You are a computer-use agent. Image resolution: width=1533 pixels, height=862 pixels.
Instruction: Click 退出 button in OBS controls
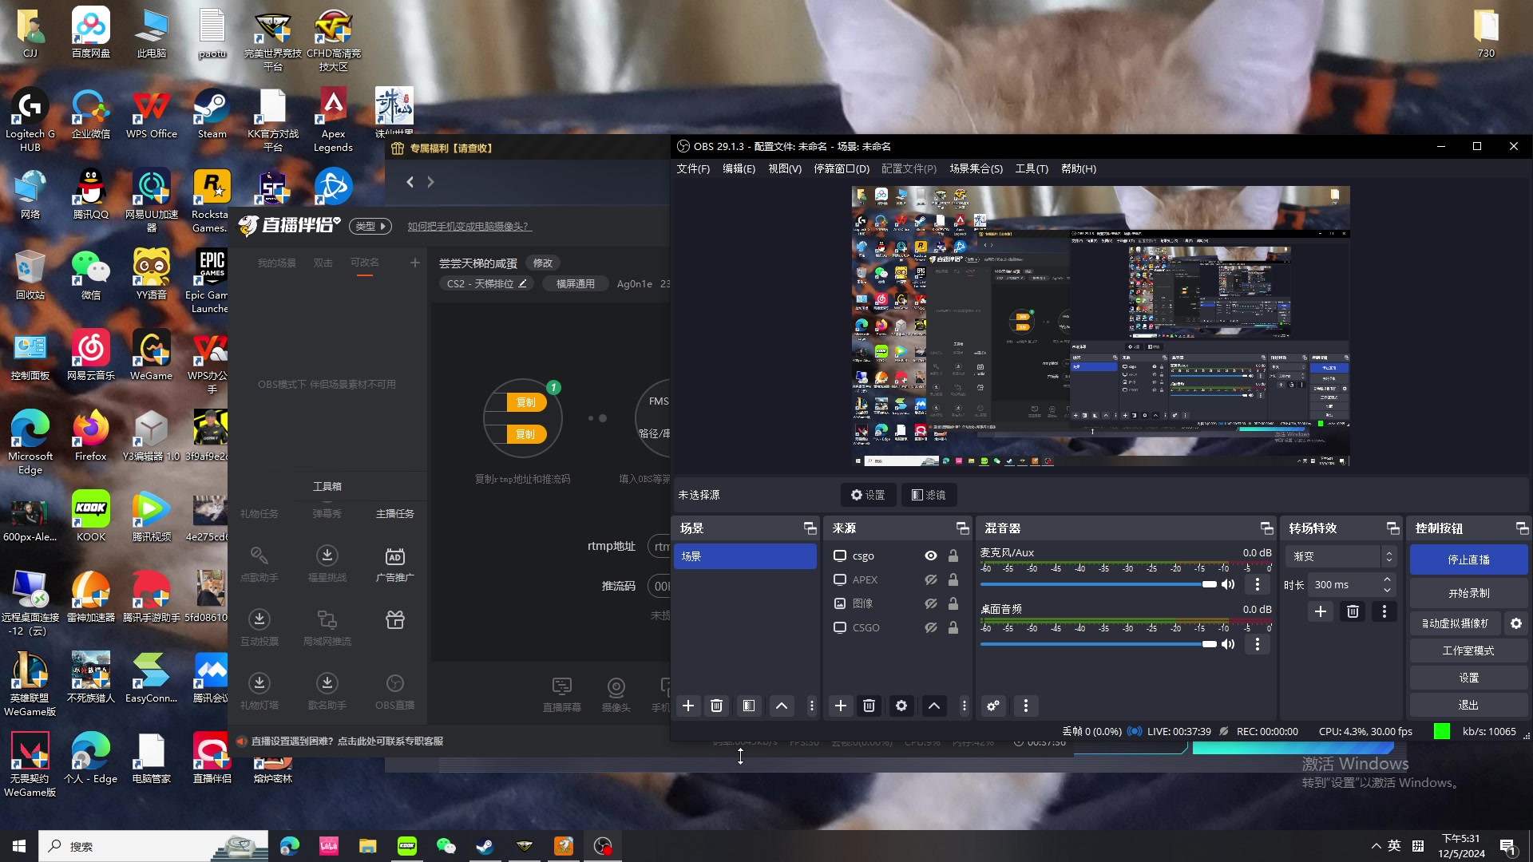coord(1468,705)
